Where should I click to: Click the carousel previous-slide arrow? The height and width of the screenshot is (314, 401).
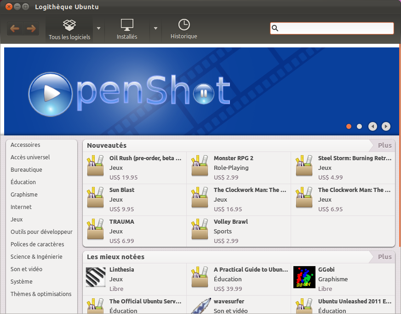[x=372, y=126]
